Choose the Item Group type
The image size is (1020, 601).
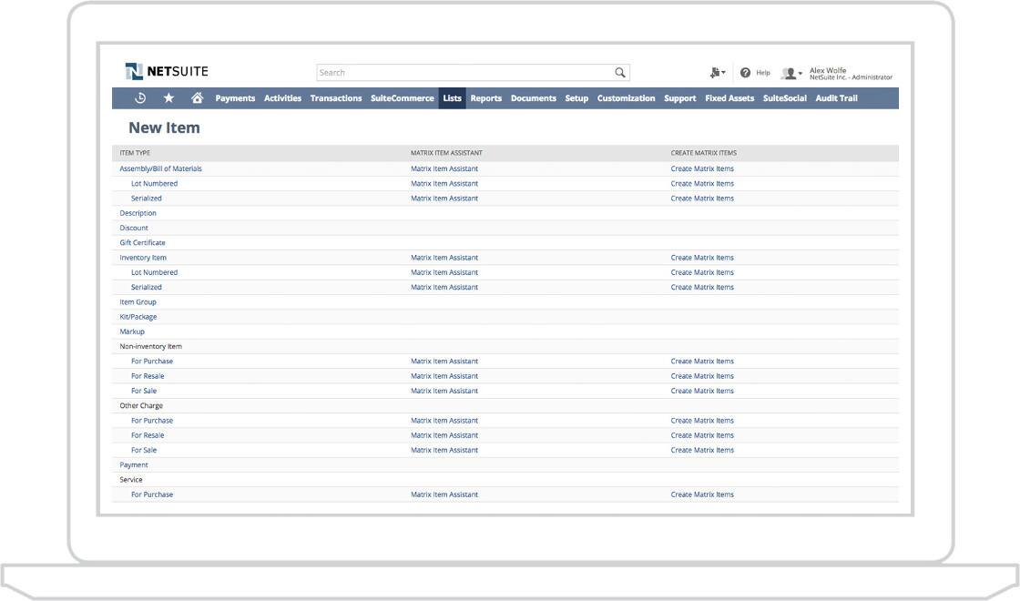(138, 301)
